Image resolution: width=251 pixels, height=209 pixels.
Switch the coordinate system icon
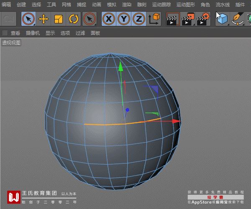click(x=154, y=19)
